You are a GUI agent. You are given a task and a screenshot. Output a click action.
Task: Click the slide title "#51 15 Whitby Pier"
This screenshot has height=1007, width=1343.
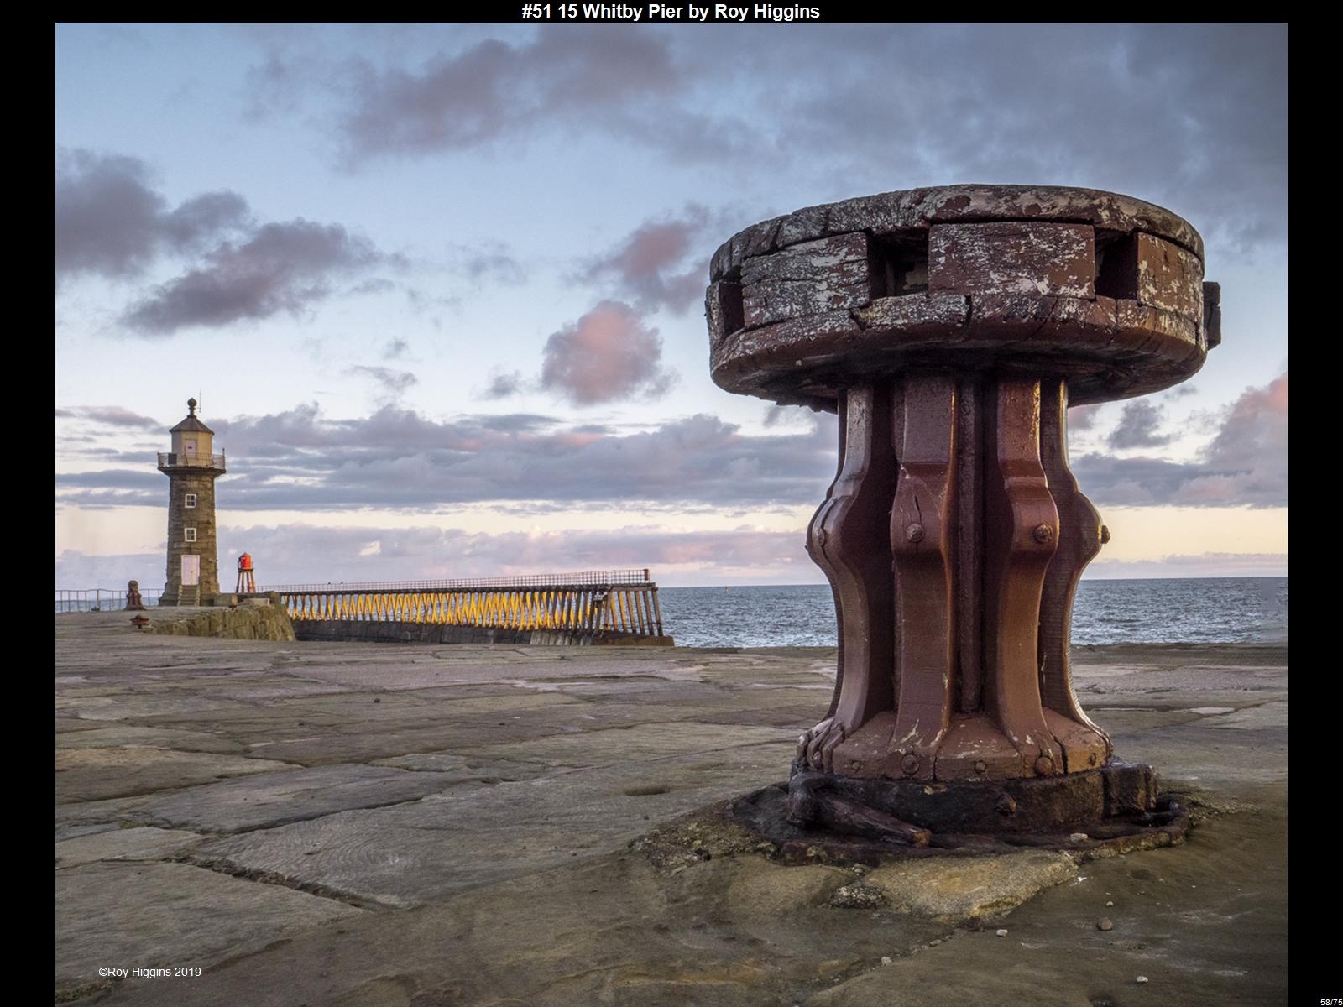pyautogui.click(x=670, y=11)
